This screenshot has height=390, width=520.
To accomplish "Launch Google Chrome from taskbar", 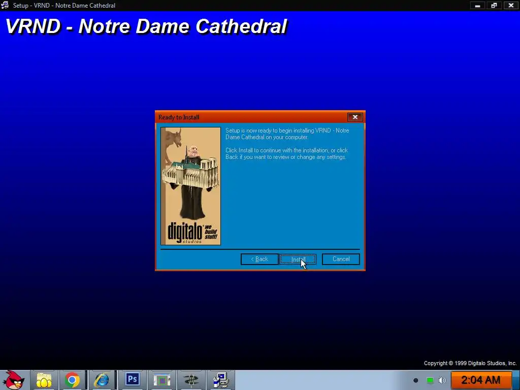I will [72, 380].
